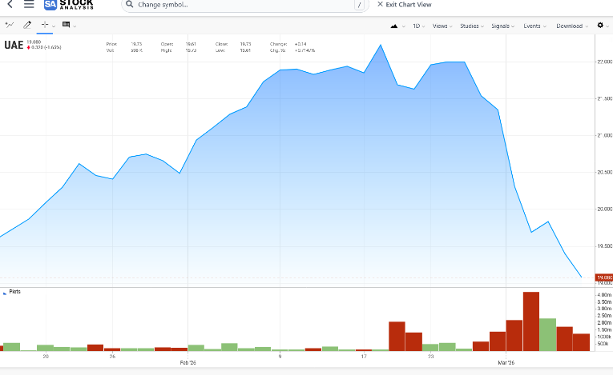The image size is (613, 375).
Task: Open the Download menu
Action: [x=572, y=26]
